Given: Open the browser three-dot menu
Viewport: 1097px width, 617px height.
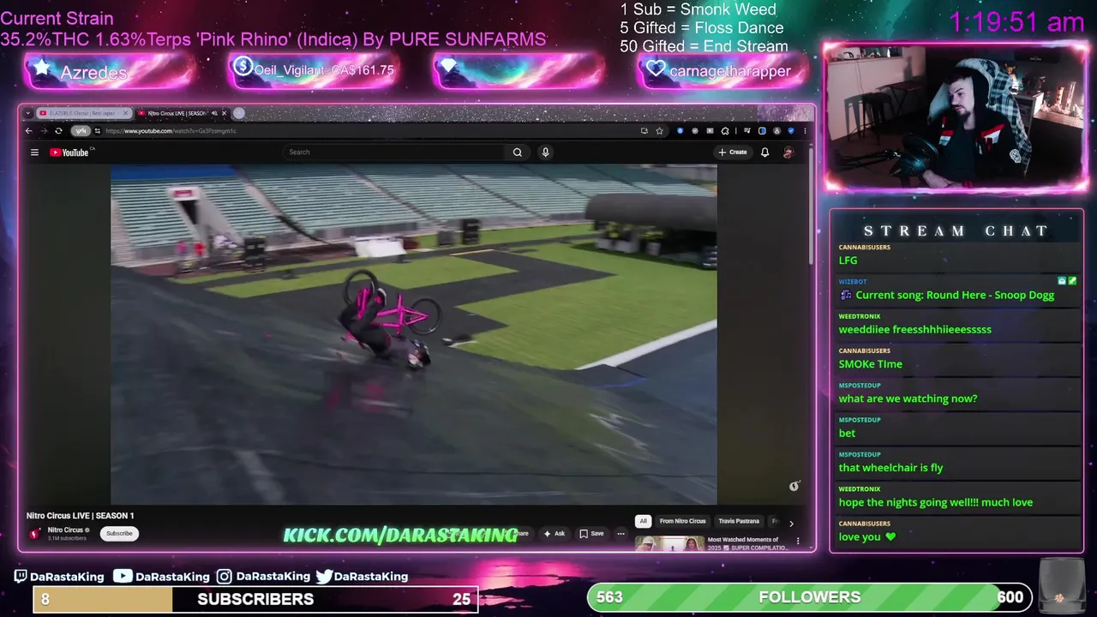Looking at the screenshot, I should pos(804,131).
